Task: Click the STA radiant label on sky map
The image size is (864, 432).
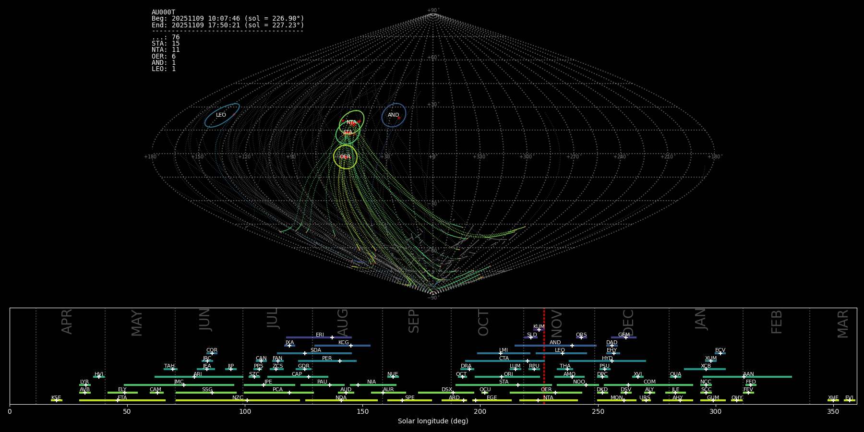Action: (348, 132)
